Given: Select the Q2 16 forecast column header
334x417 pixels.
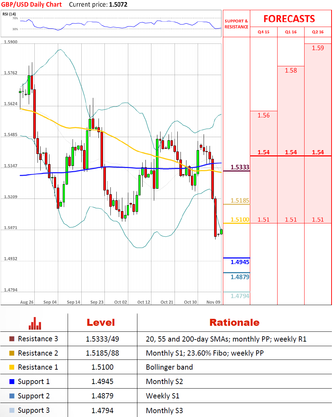Looking at the screenshot, I should click(x=318, y=32).
